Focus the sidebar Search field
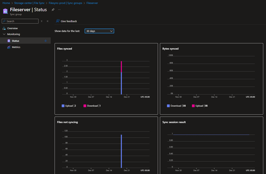 coord(21,21)
